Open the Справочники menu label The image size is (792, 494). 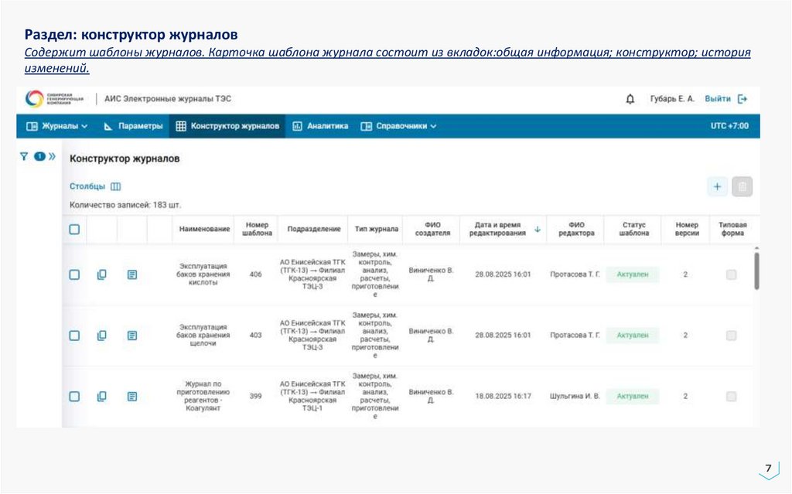(x=401, y=126)
